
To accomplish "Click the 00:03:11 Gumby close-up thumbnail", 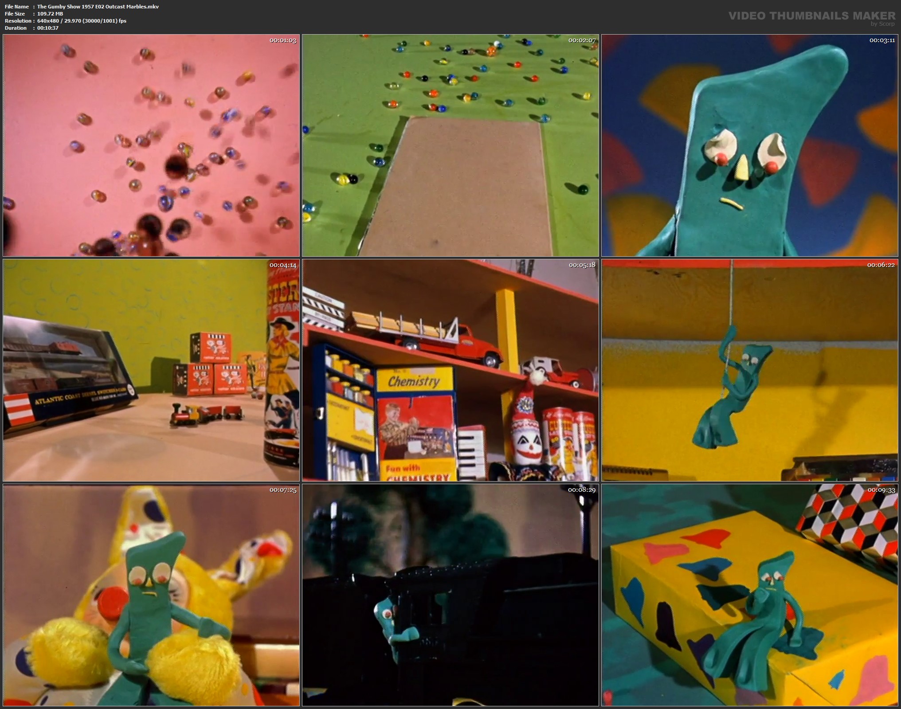I will pyautogui.click(x=750, y=145).
